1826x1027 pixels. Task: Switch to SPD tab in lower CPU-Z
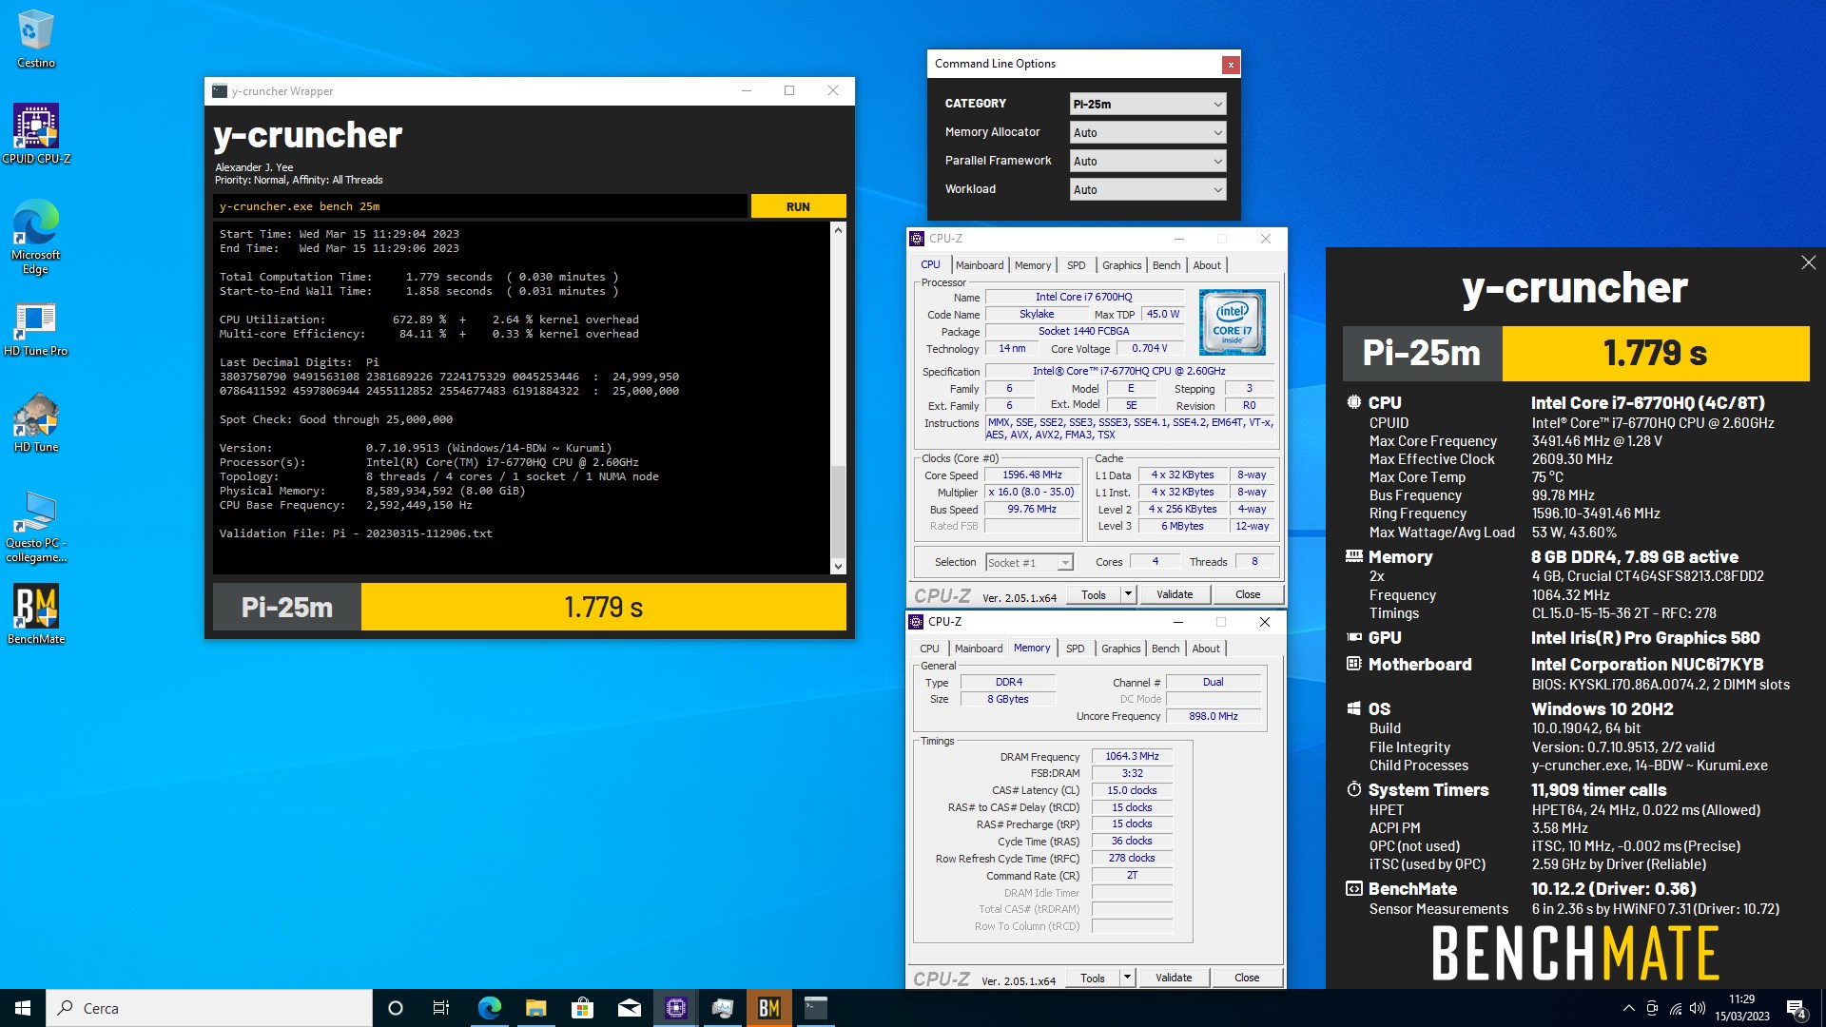click(x=1075, y=649)
